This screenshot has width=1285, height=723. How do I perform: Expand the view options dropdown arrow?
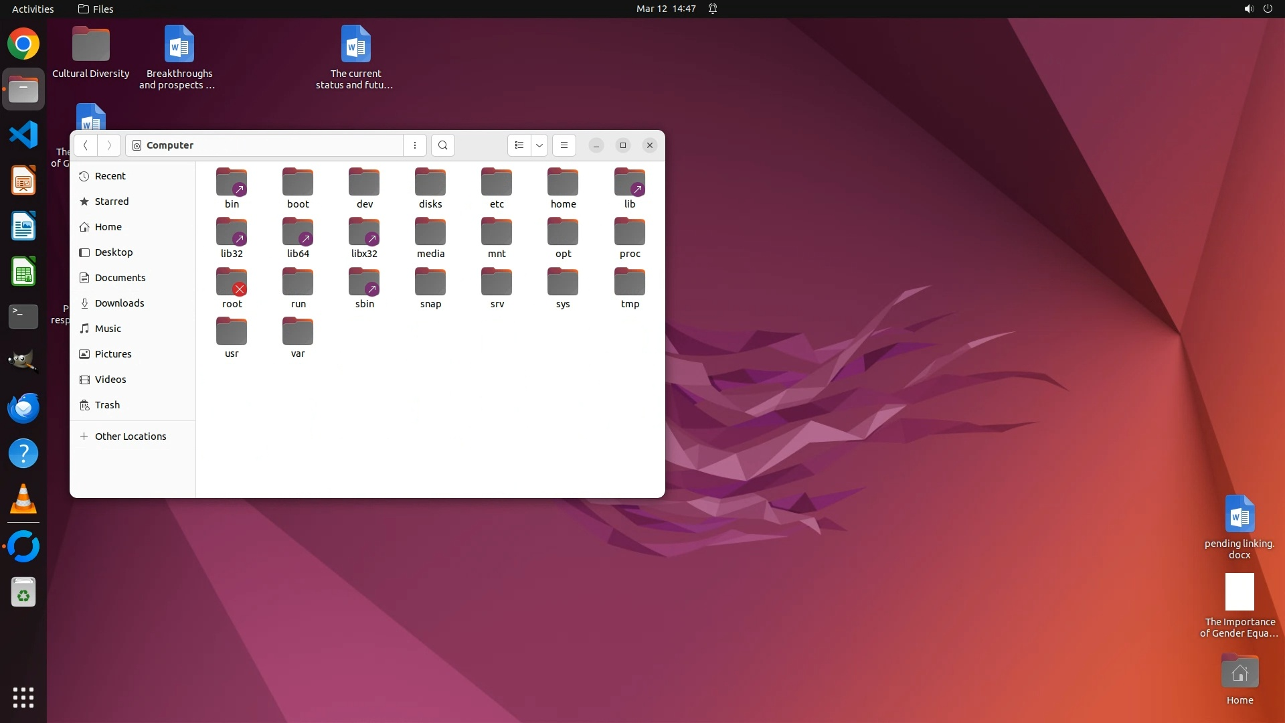[x=539, y=145]
